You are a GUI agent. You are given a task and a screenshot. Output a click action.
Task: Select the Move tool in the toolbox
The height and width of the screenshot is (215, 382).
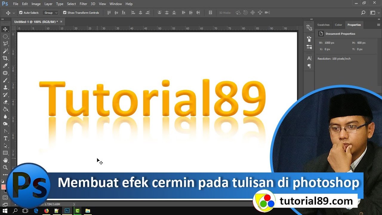[5, 29]
